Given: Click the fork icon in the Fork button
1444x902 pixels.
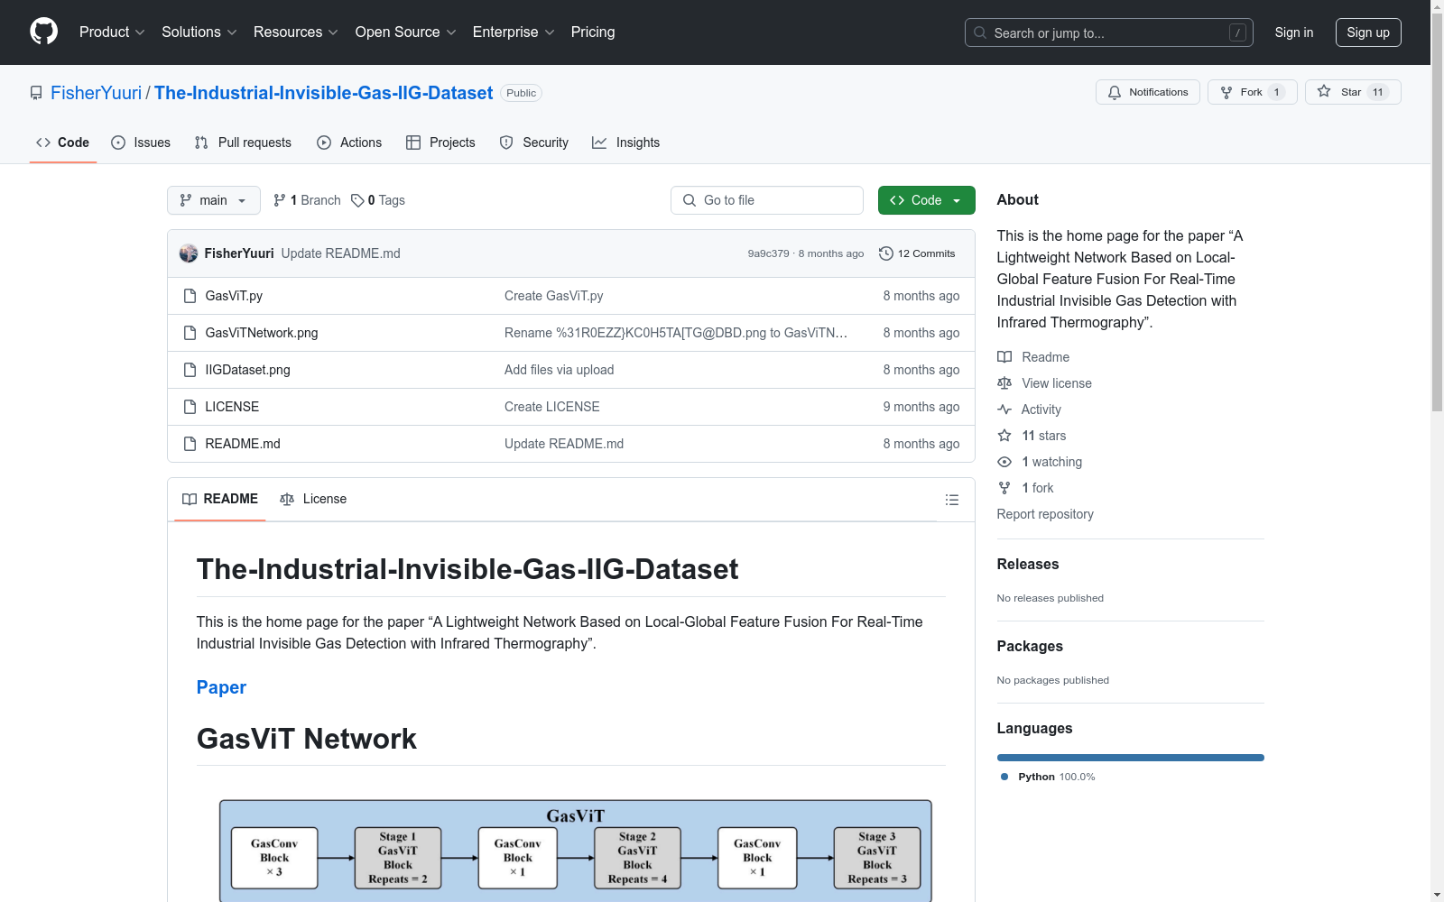Looking at the screenshot, I should (1226, 92).
